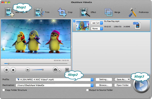Image resolution: width=152 pixels, height=99 pixels.
Task: Click the Preference label in toolbar
Action: [144, 12]
